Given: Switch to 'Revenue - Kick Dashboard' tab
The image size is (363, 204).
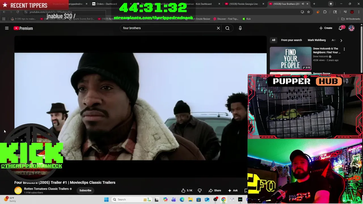Looking at the screenshot, I should coord(201,4).
